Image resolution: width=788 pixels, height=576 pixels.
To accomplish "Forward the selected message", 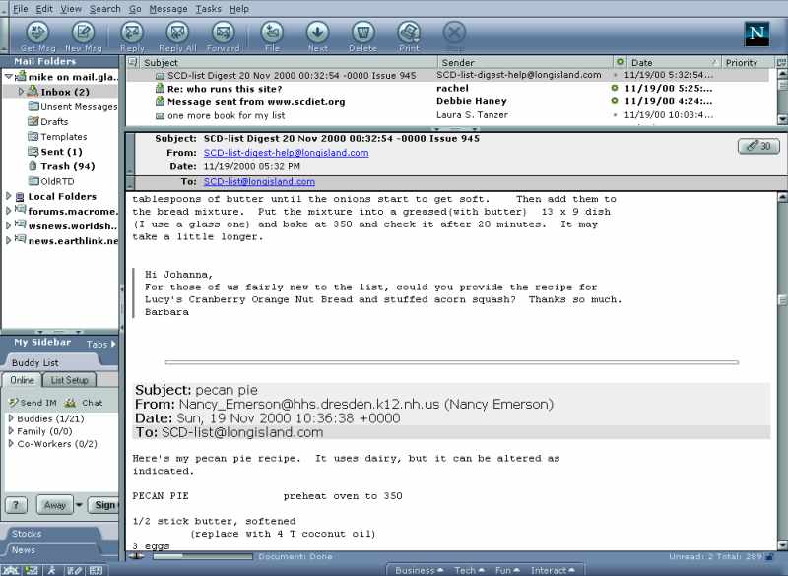I will click(x=224, y=36).
